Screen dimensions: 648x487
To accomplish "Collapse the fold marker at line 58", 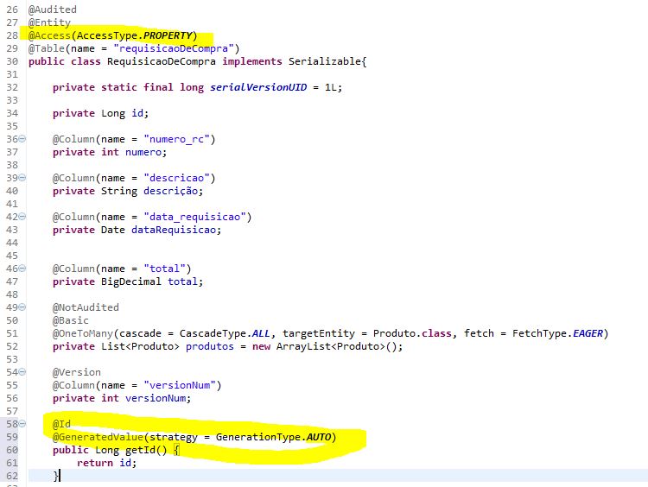I will 22,423.
